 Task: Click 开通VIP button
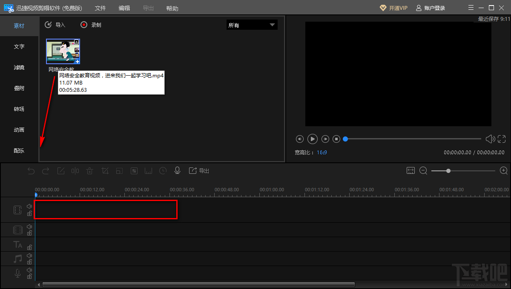[393, 8]
